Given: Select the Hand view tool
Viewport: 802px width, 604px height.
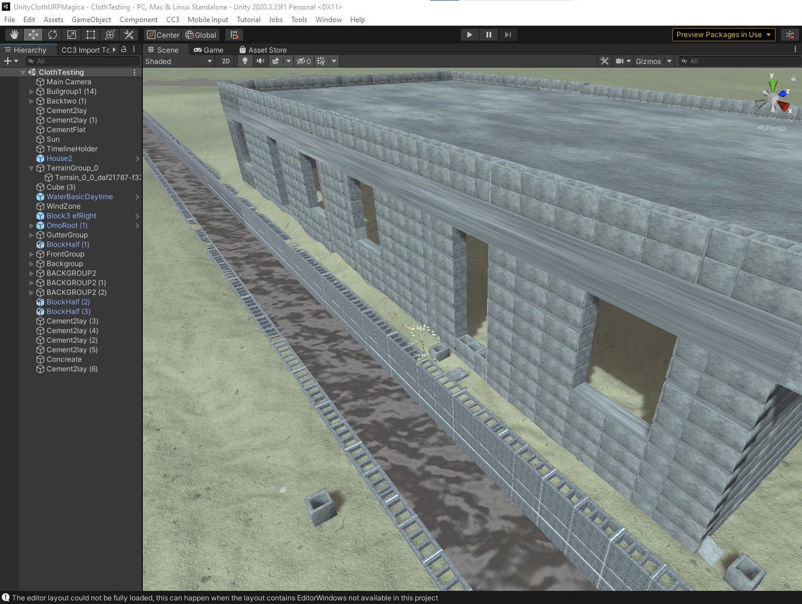Looking at the screenshot, I should coord(14,35).
